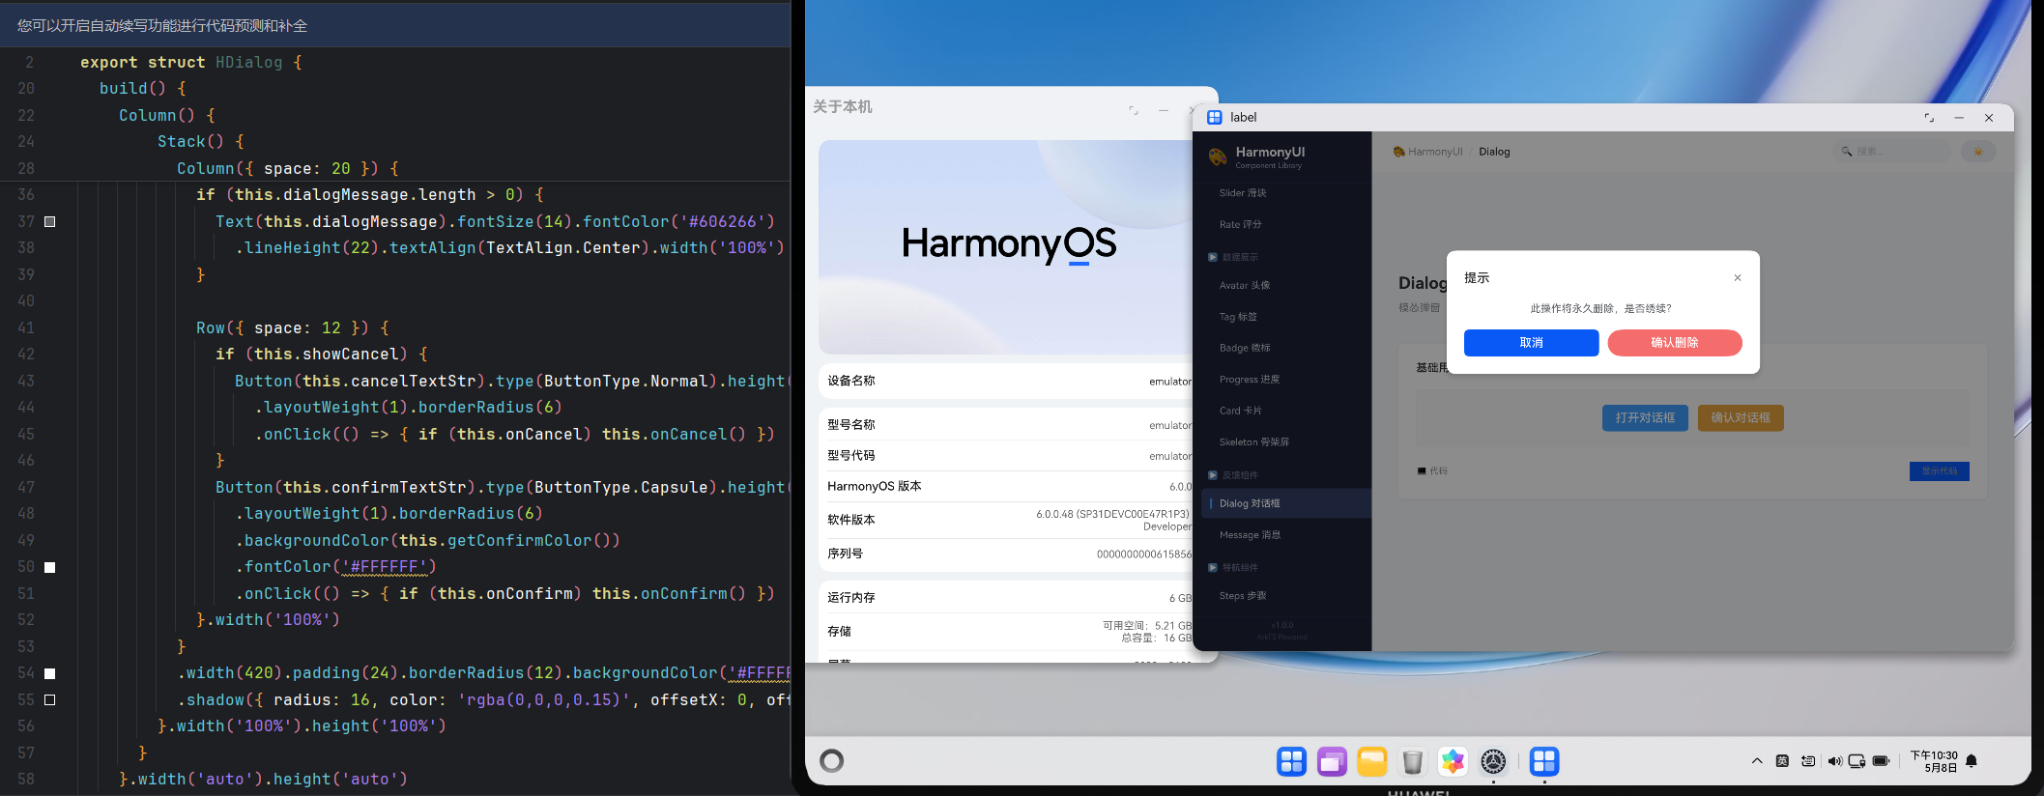The image size is (2044, 796).
Task: Click the keyboard icon in the system tray
Action: (x=1808, y=761)
